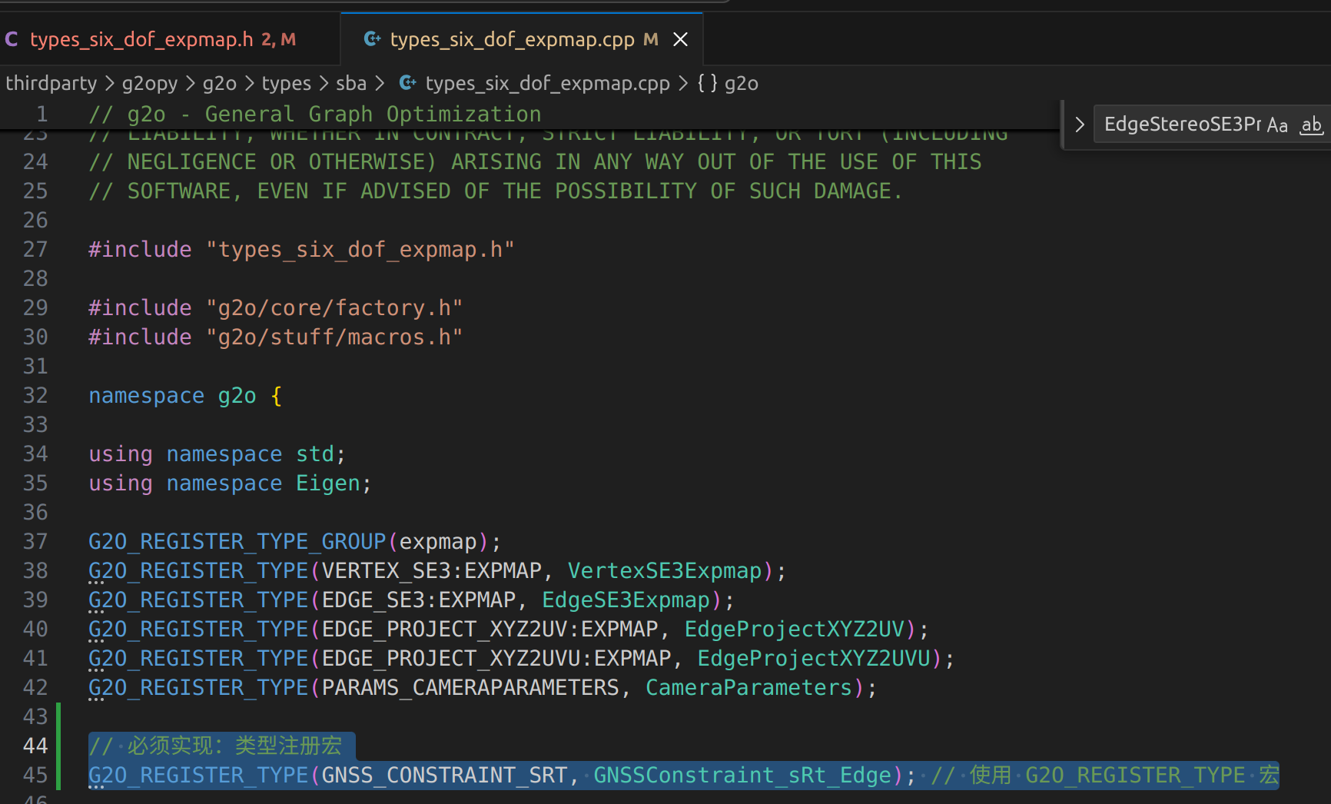Click G2O_REGISTER_TYPE_GROUP macro on line 37

(237, 541)
